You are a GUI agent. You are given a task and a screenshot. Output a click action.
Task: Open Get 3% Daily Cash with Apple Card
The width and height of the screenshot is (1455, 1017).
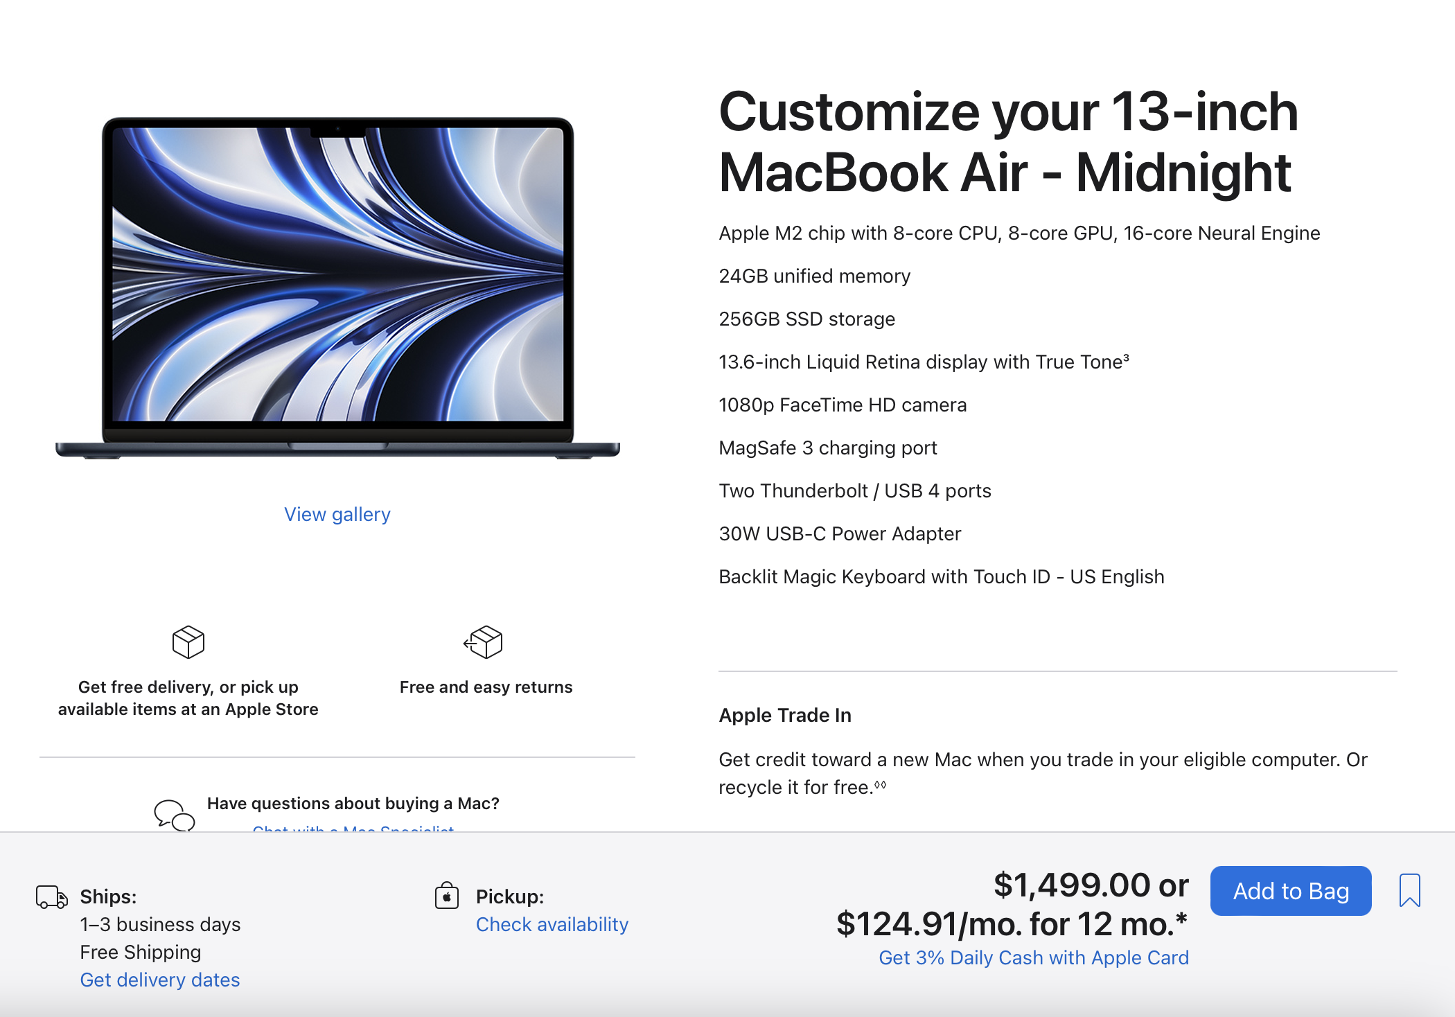coord(1034,957)
